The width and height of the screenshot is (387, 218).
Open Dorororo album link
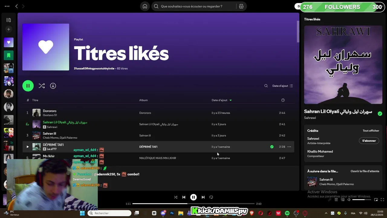click(145, 113)
